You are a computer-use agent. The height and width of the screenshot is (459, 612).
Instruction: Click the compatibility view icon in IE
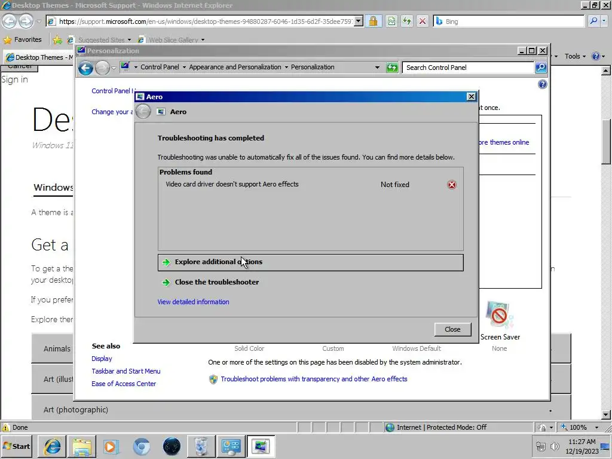click(391, 21)
